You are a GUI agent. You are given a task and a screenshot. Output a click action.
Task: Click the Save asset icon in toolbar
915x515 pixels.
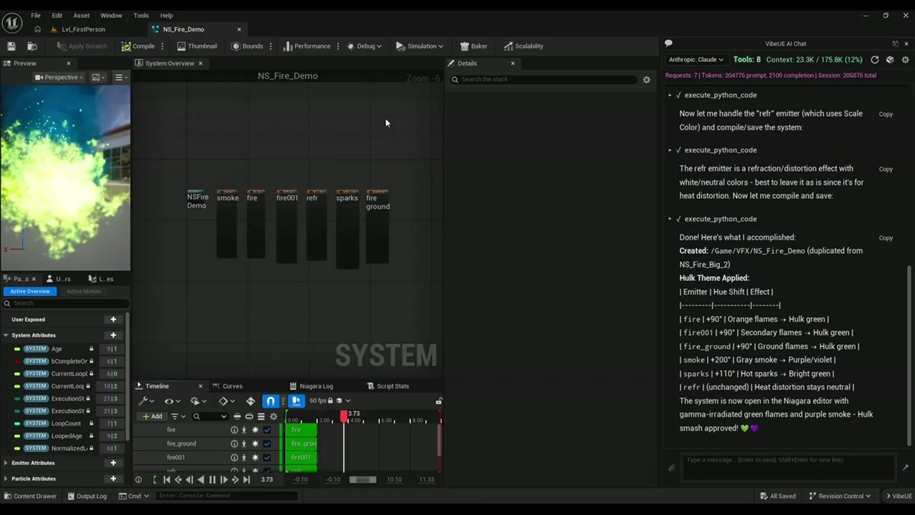coord(11,46)
